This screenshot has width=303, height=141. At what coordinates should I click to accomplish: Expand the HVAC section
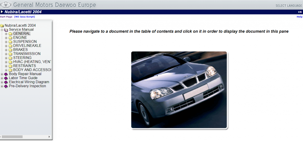point(6,62)
